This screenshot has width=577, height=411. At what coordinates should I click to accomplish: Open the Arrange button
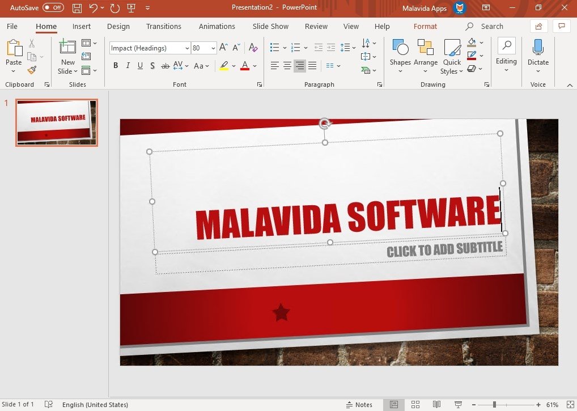(x=426, y=56)
